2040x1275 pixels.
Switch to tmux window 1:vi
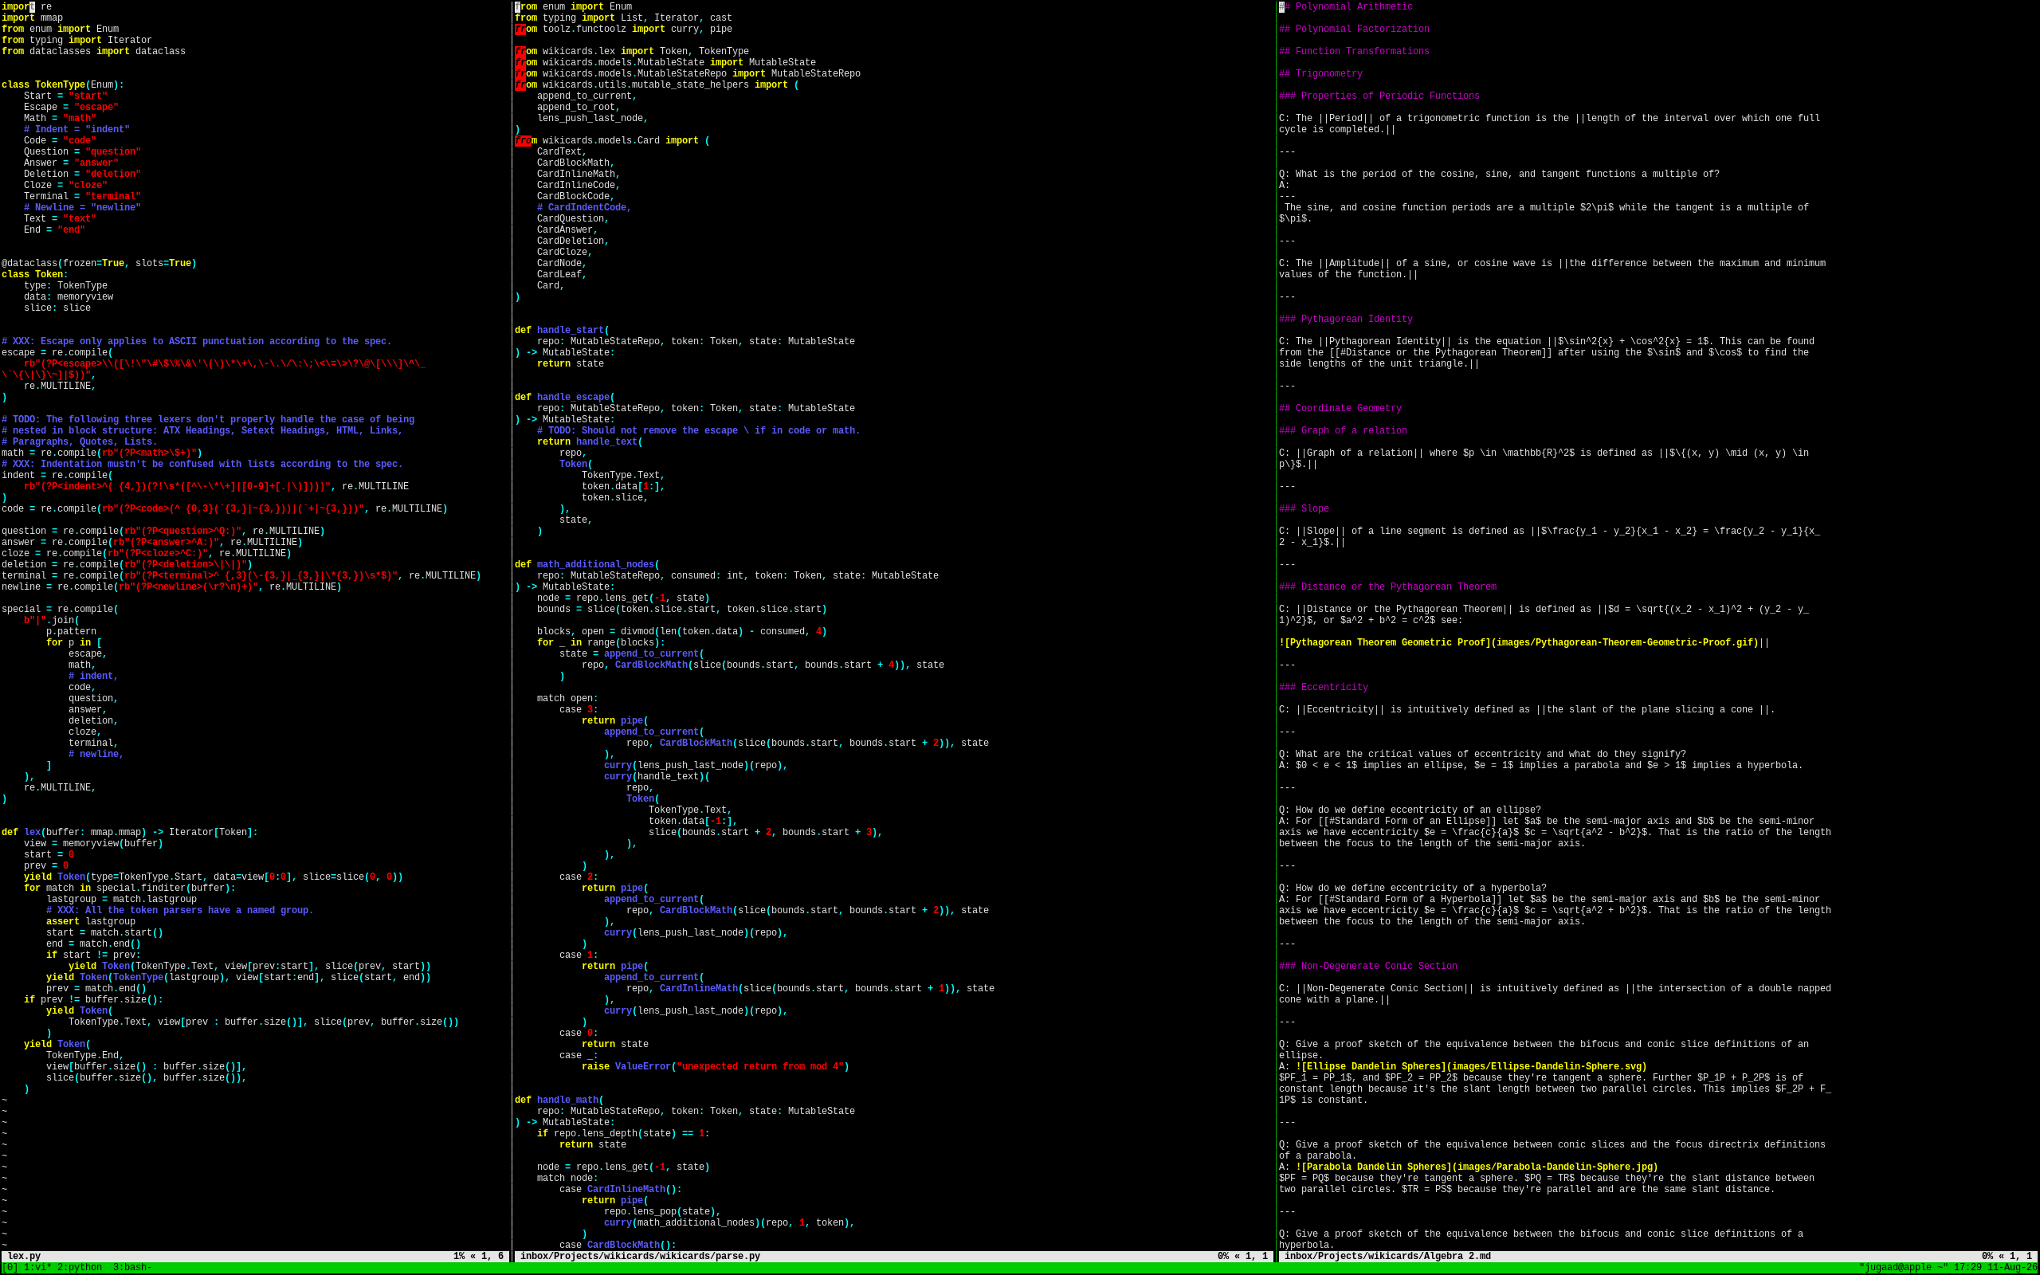[38, 1267]
